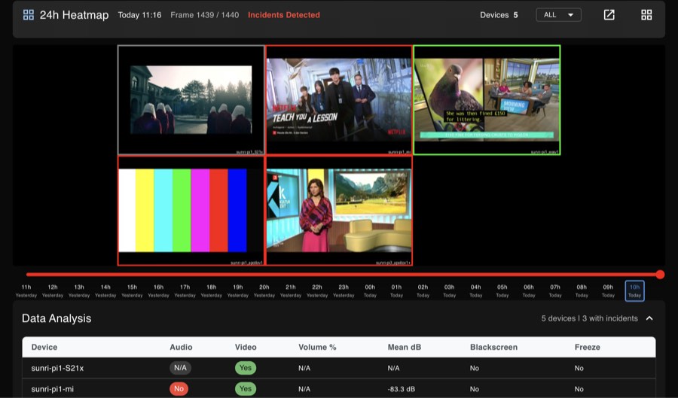The width and height of the screenshot is (678, 398).
Task: Jump to 06h Today on timeline
Action: [529, 291]
